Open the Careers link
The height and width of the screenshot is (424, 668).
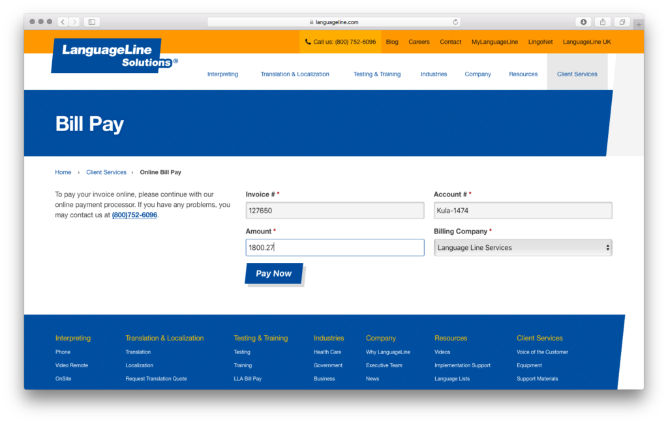[x=419, y=42]
